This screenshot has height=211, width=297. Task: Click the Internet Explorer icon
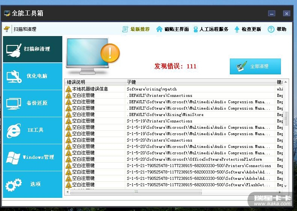(x=13, y=131)
